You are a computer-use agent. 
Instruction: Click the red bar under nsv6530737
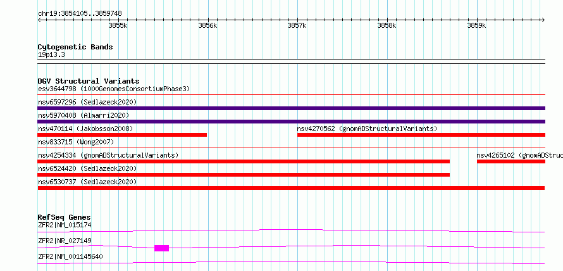[x=291, y=188]
